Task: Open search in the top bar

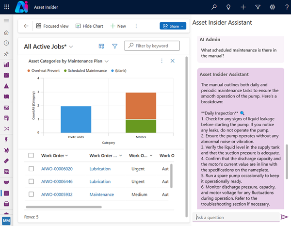Action: click(x=214, y=7)
